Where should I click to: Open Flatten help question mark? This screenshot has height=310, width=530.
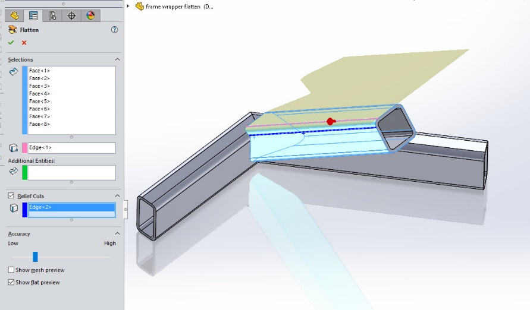pyautogui.click(x=115, y=30)
